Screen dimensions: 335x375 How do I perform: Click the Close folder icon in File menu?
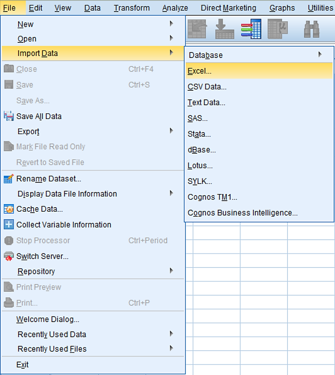point(9,69)
